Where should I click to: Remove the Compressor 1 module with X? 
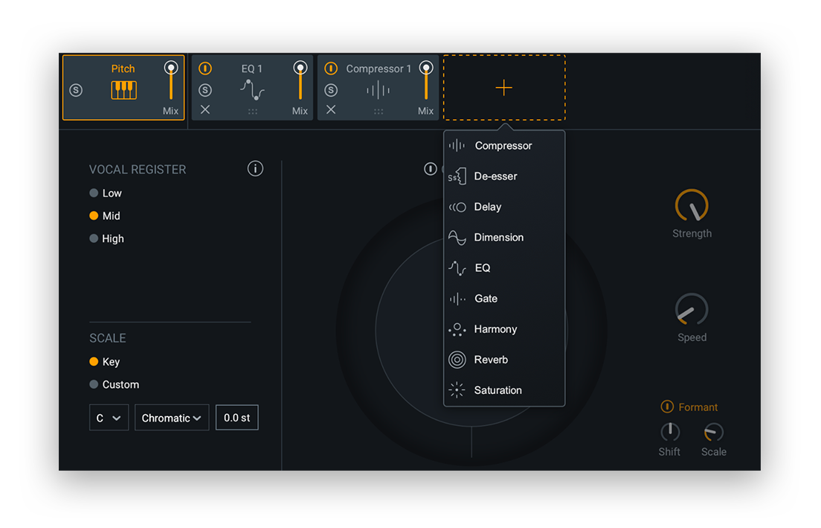tap(331, 109)
